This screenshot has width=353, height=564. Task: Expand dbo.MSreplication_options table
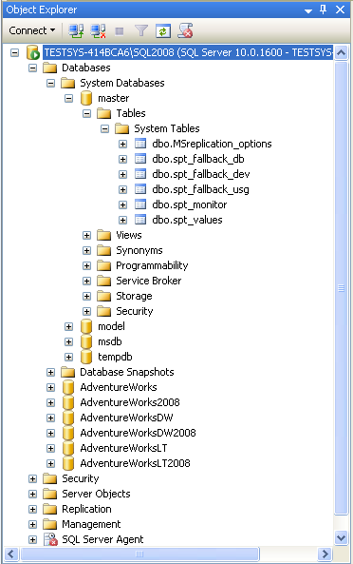click(x=122, y=144)
